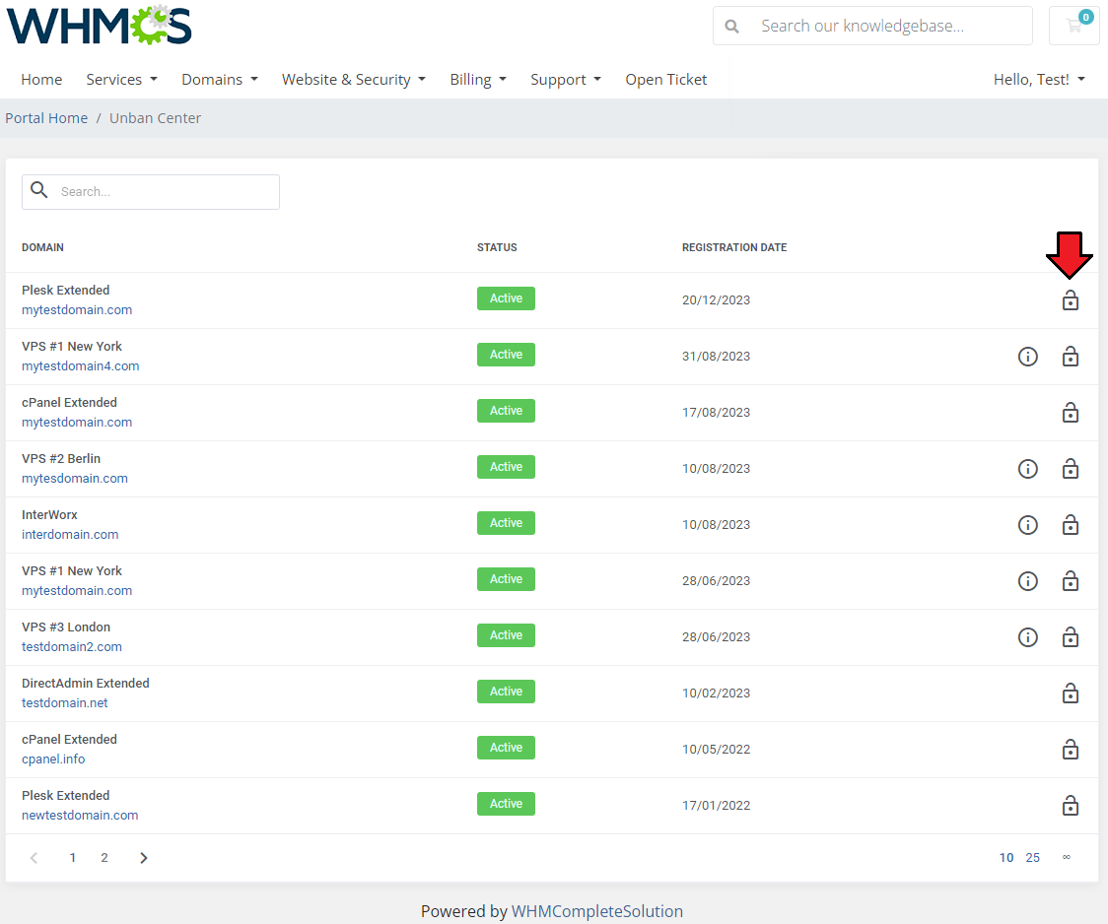Viewport: 1108px width, 924px height.
Task: Click the unlock icon for Plesk Extended mytestdomain.com
Action: tap(1070, 300)
